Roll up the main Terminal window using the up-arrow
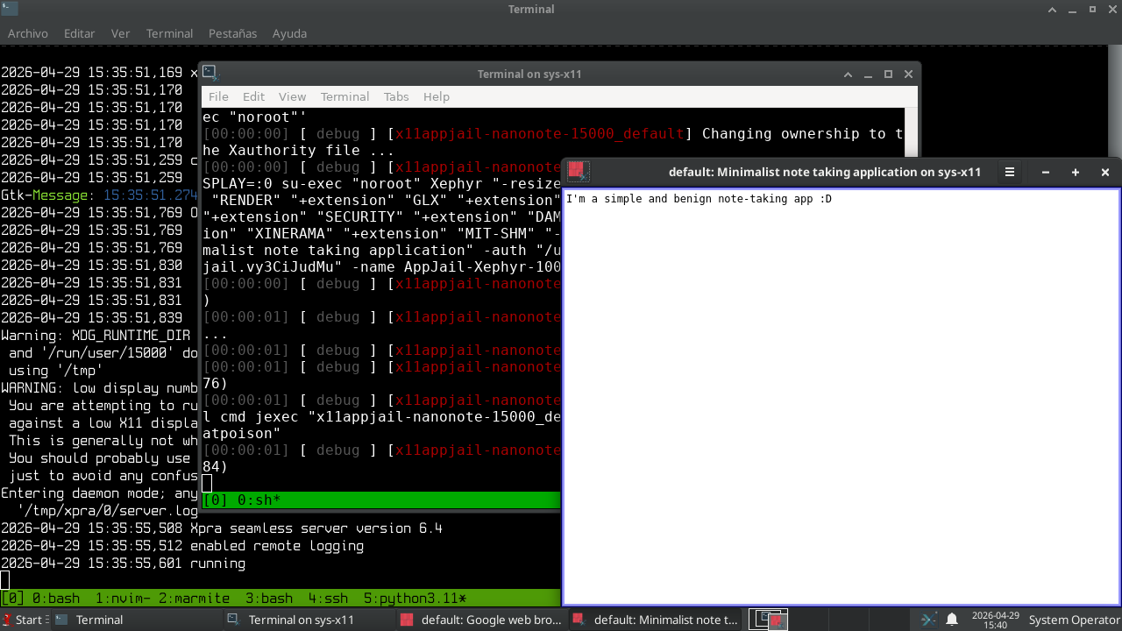1122x631 pixels. click(1052, 10)
